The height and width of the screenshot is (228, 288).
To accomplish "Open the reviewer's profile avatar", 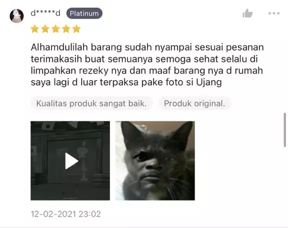I will tap(16, 16).
